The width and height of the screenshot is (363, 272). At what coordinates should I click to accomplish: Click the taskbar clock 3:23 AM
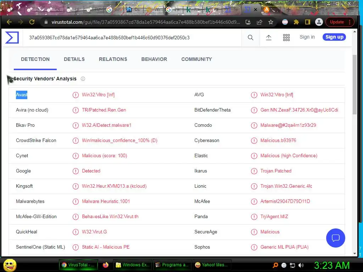(331, 265)
